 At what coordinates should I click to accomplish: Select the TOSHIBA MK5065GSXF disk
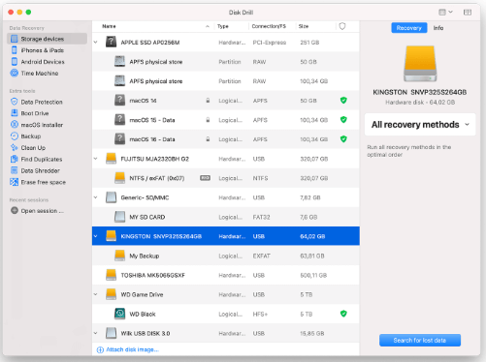[x=226, y=275]
